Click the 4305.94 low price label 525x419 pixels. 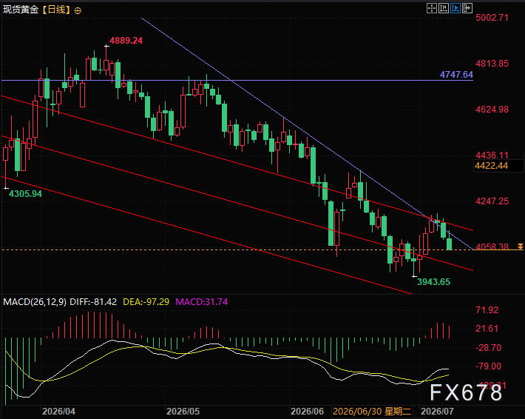coord(25,194)
